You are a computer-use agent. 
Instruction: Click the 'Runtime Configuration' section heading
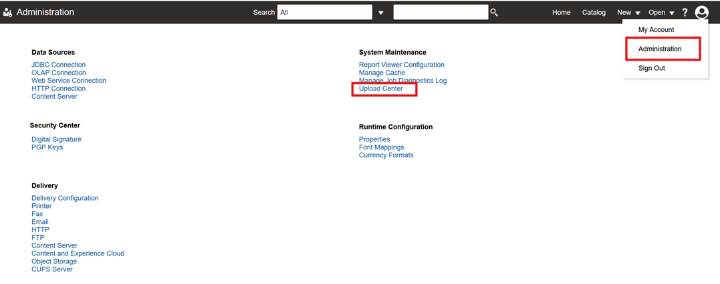click(x=396, y=127)
